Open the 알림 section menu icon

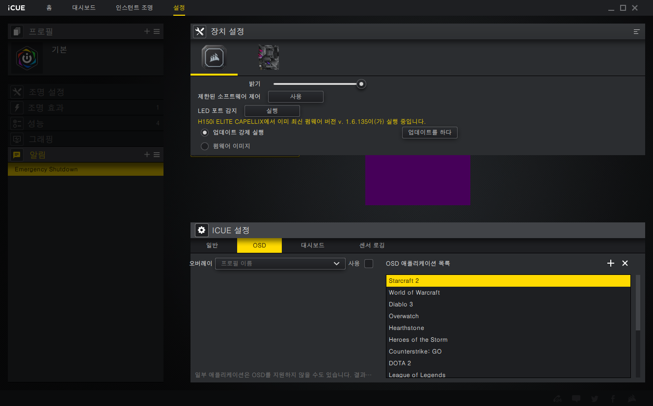tap(157, 155)
